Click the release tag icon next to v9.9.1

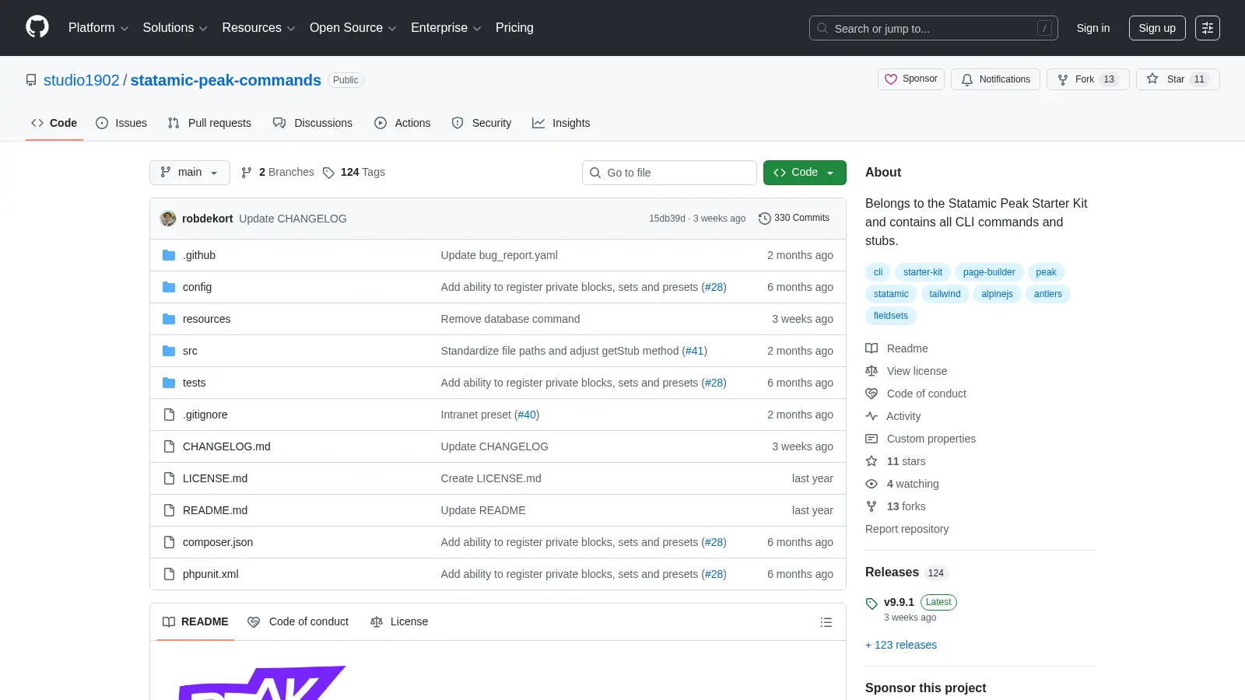point(871,603)
